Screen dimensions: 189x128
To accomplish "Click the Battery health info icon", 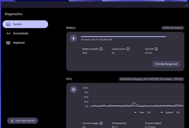I will tap(101, 49).
